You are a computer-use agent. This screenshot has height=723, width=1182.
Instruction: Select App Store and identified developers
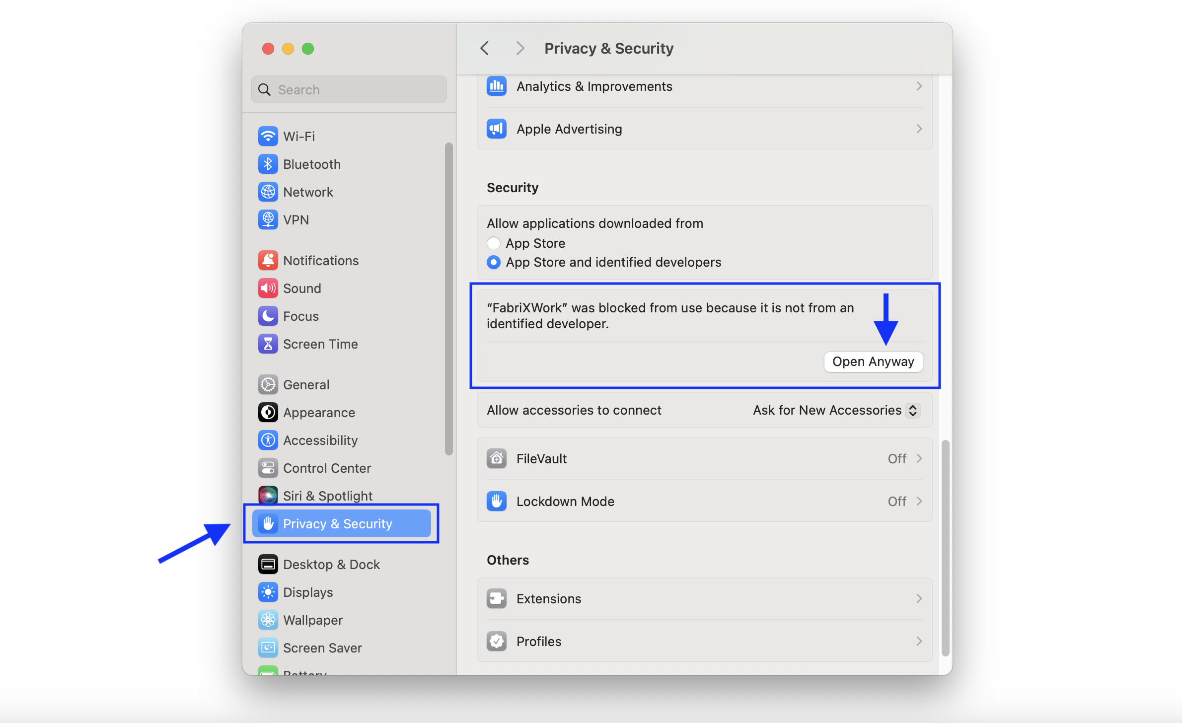coord(494,262)
